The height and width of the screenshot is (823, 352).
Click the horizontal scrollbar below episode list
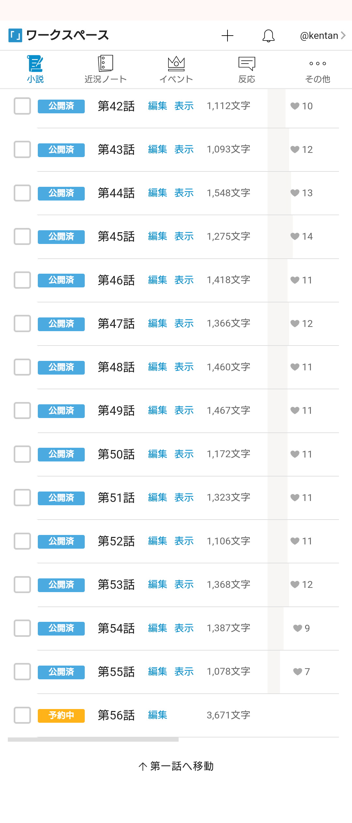coord(93,739)
